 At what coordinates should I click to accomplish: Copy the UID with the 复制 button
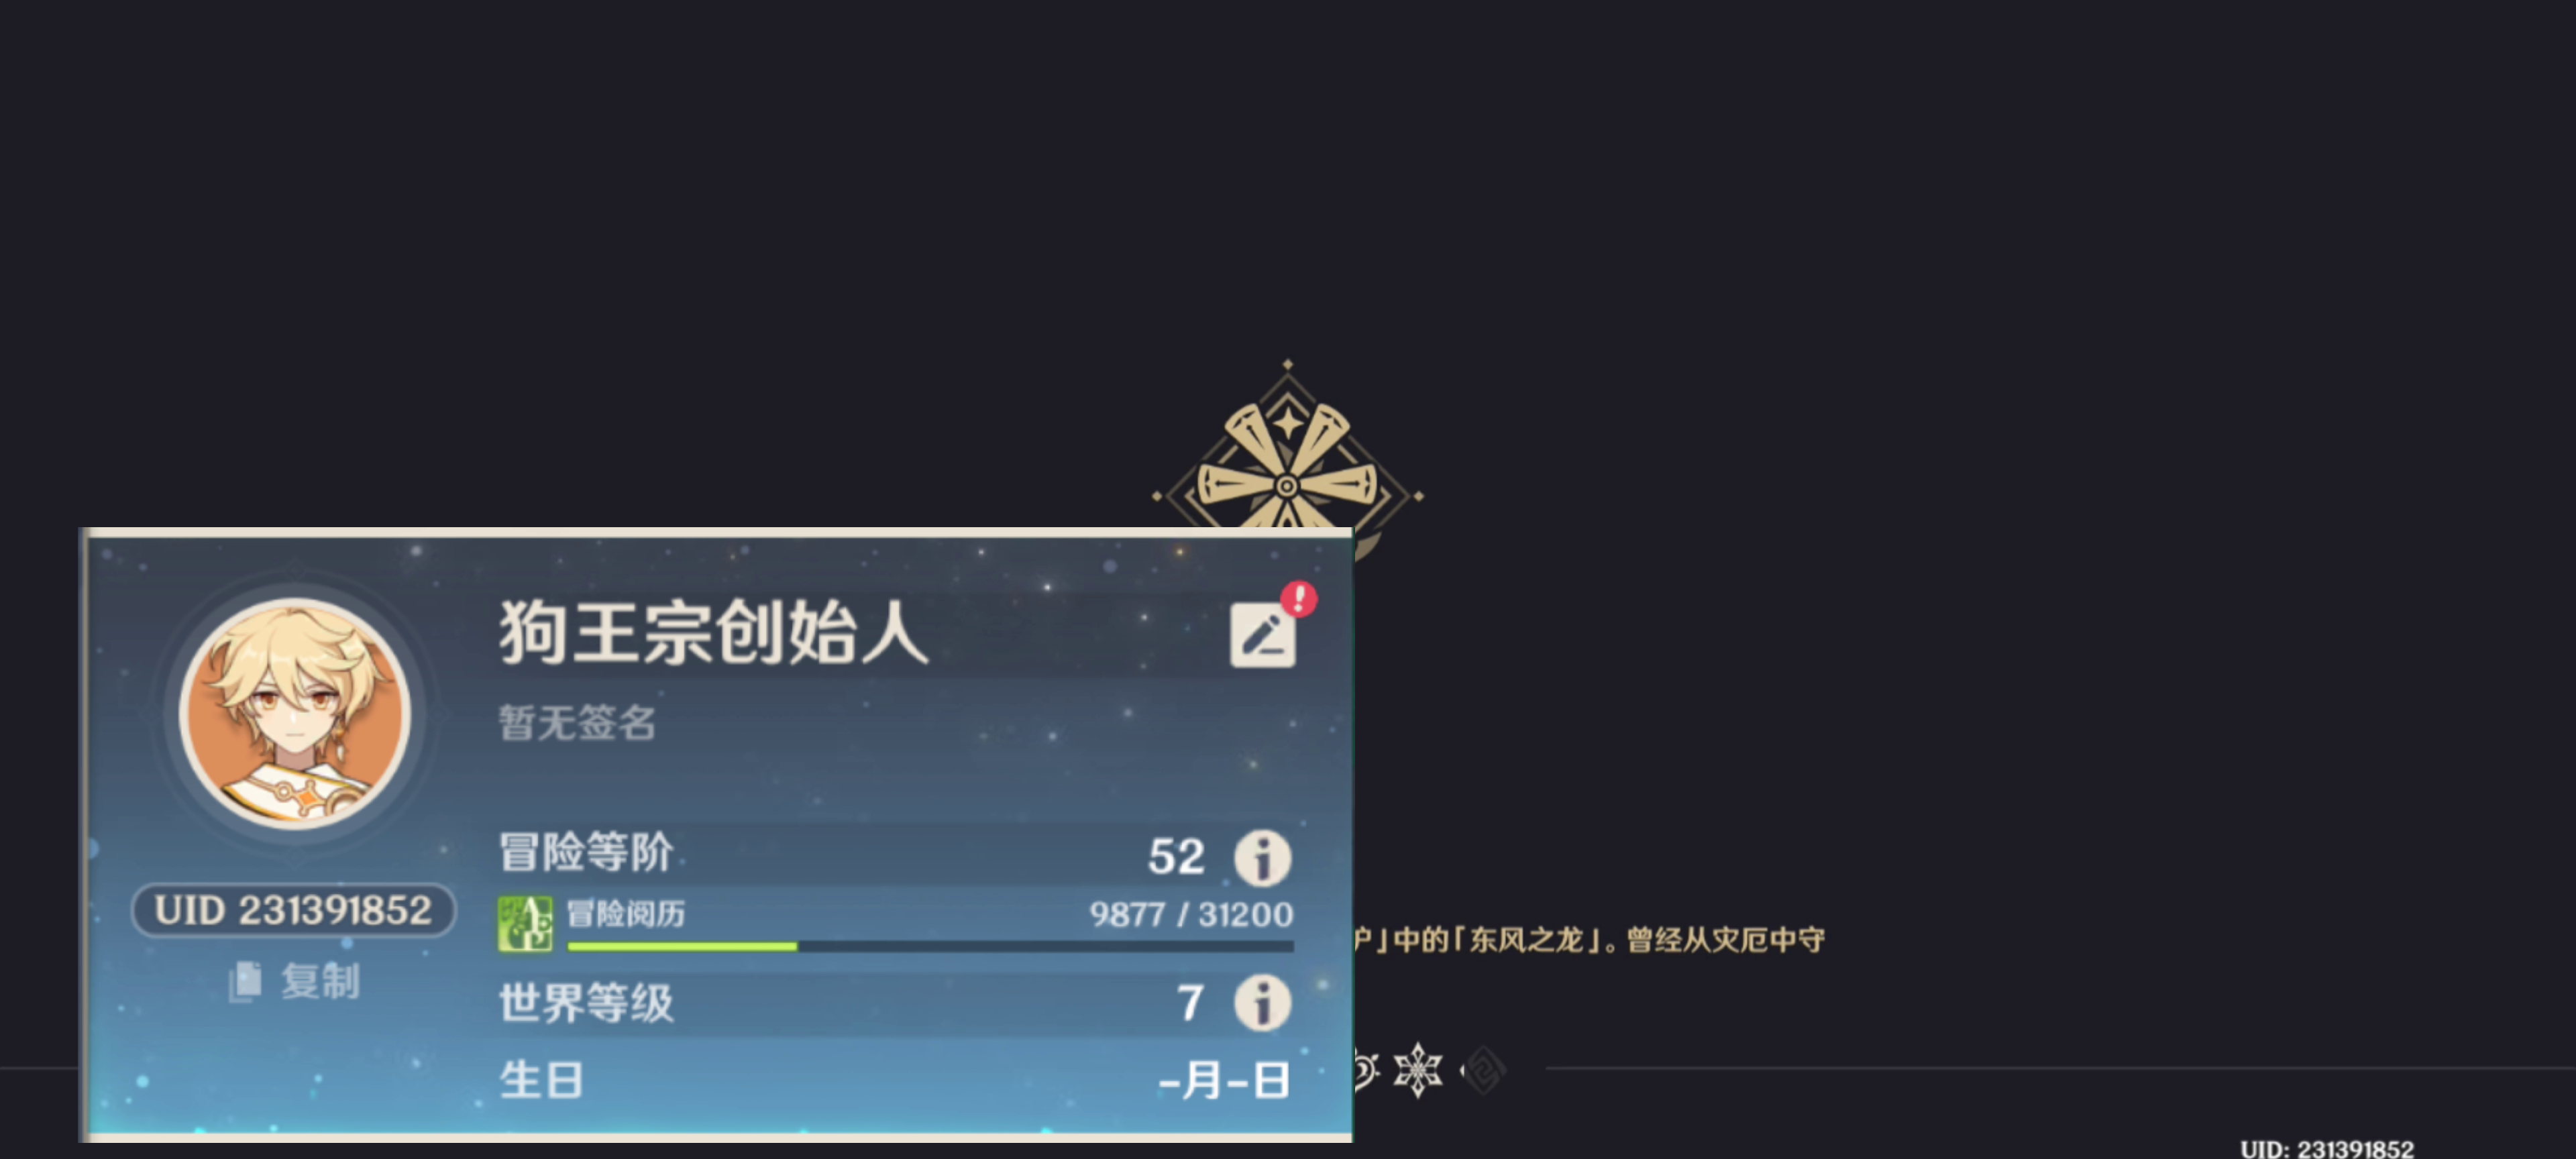(295, 981)
